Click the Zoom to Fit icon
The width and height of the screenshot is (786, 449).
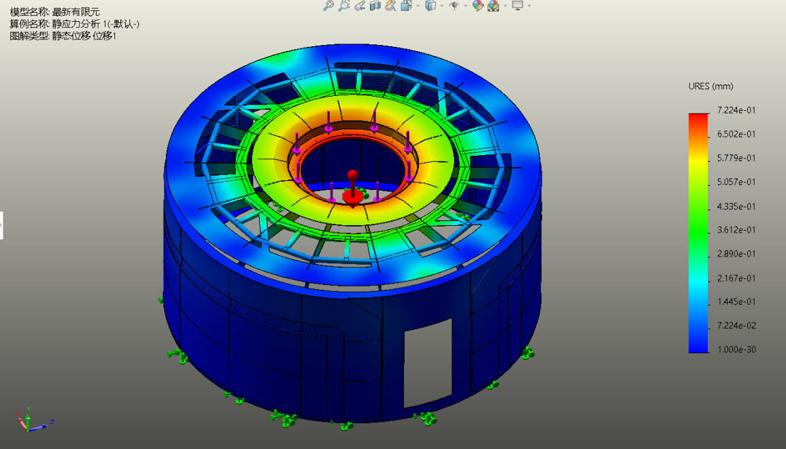[x=328, y=5]
